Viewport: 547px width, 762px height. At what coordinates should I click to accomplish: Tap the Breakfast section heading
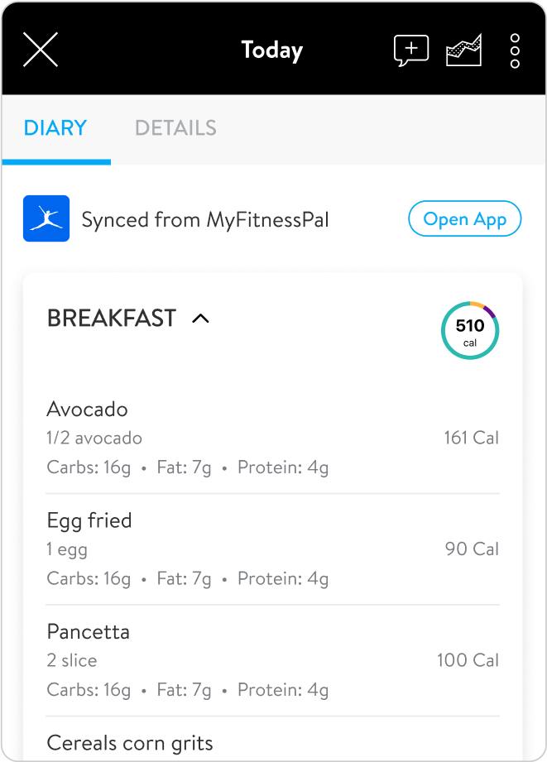[x=112, y=319]
